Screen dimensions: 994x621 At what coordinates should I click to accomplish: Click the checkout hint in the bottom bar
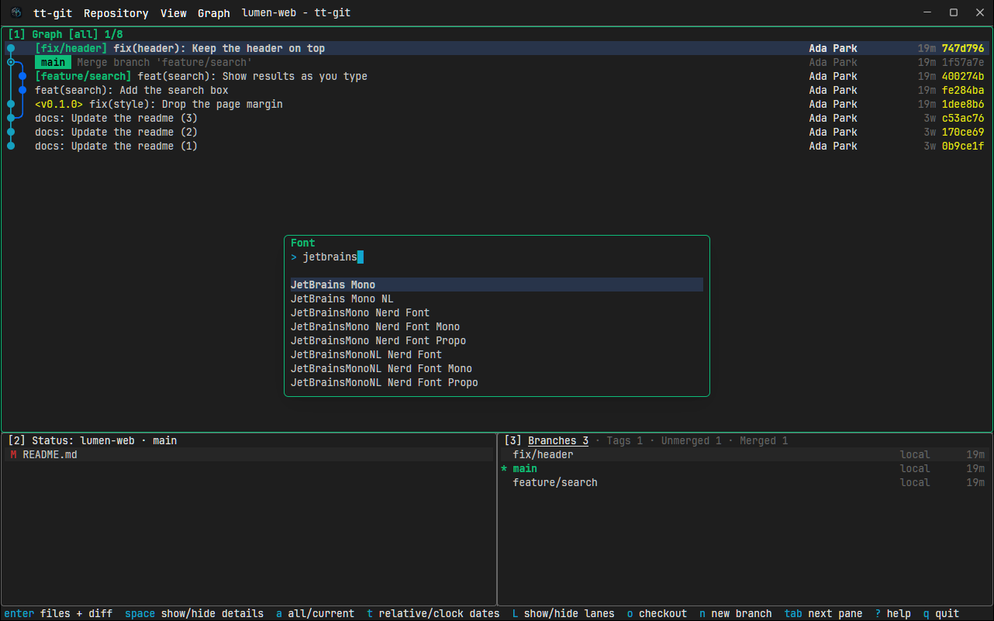(x=657, y=614)
